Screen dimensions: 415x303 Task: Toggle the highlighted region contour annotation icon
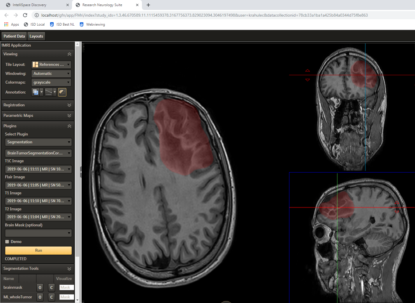click(62, 92)
